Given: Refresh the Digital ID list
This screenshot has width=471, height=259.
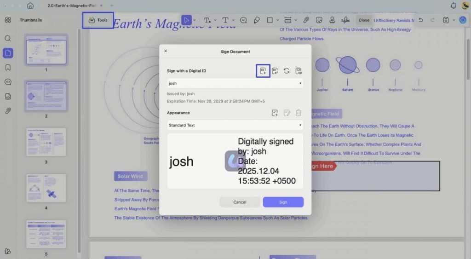Looking at the screenshot, I should 287,71.
